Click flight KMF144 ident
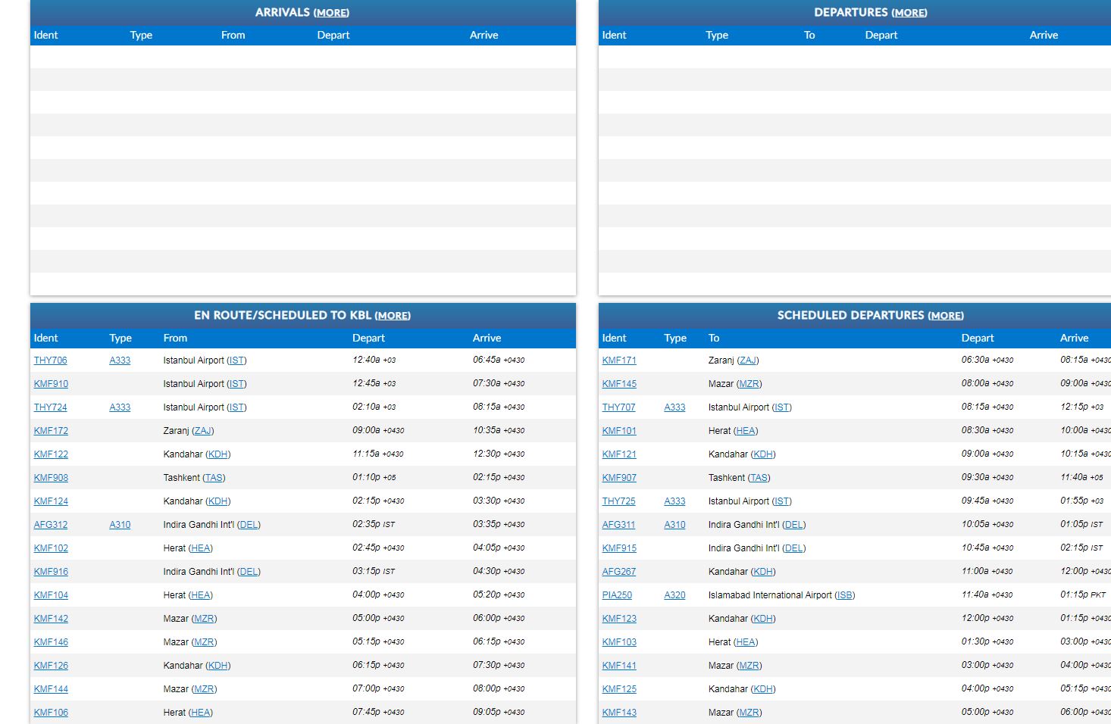The width and height of the screenshot is (1111, 724). point(51,689)
